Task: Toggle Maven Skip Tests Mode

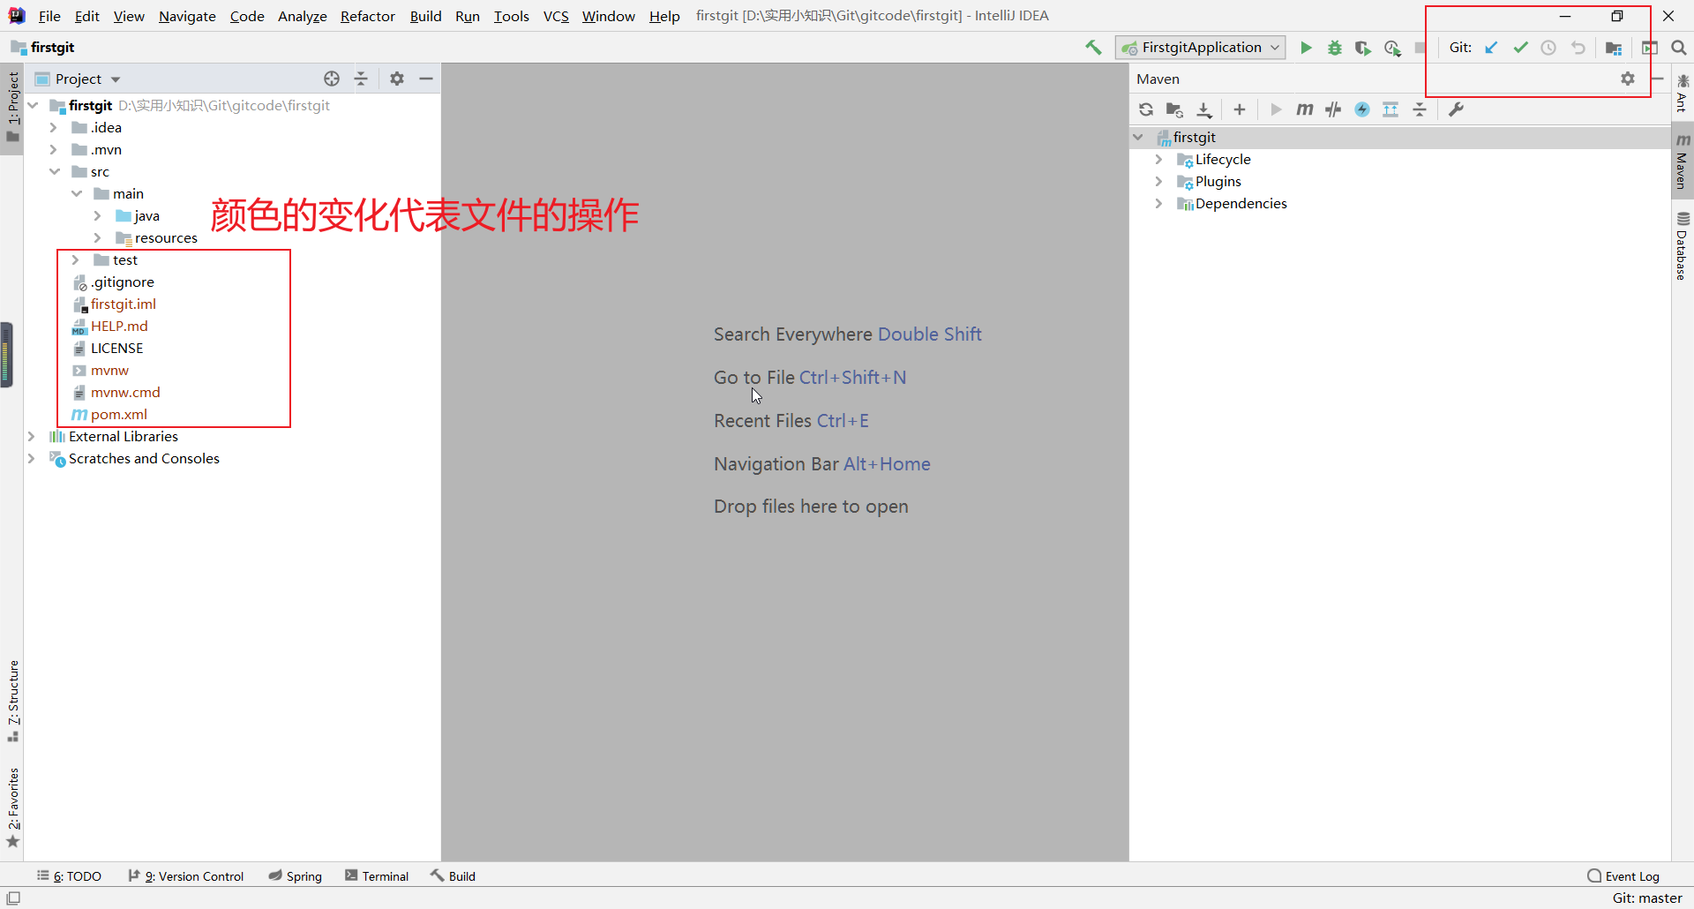Action: coord(1362,109)
